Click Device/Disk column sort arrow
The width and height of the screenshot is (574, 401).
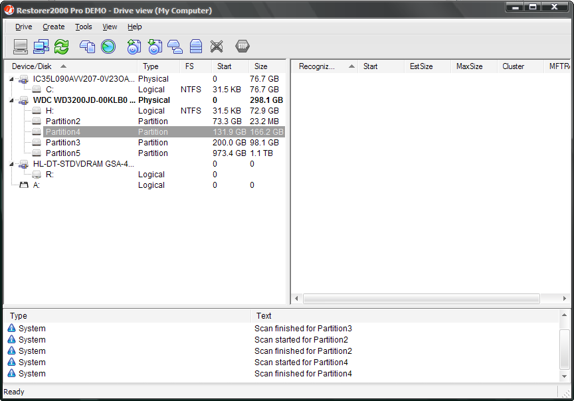(63, 66)
